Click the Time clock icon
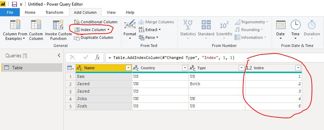The height and width of the screenshot is (130, 324). click(x=295, y=25)
